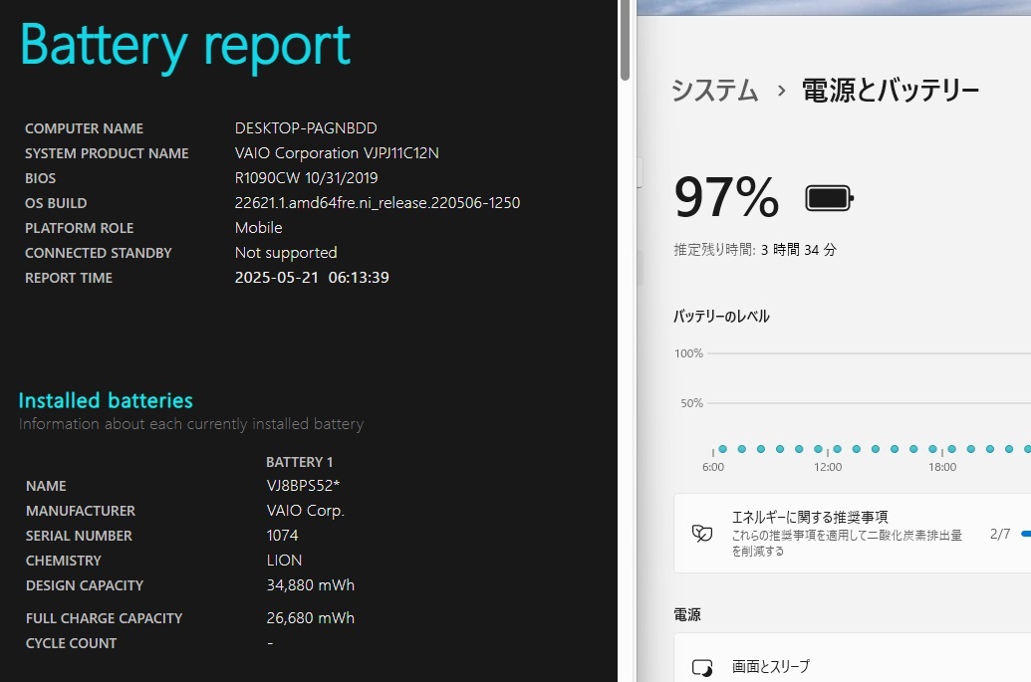Click the battery report scrollbar thumb

[625, 41]
